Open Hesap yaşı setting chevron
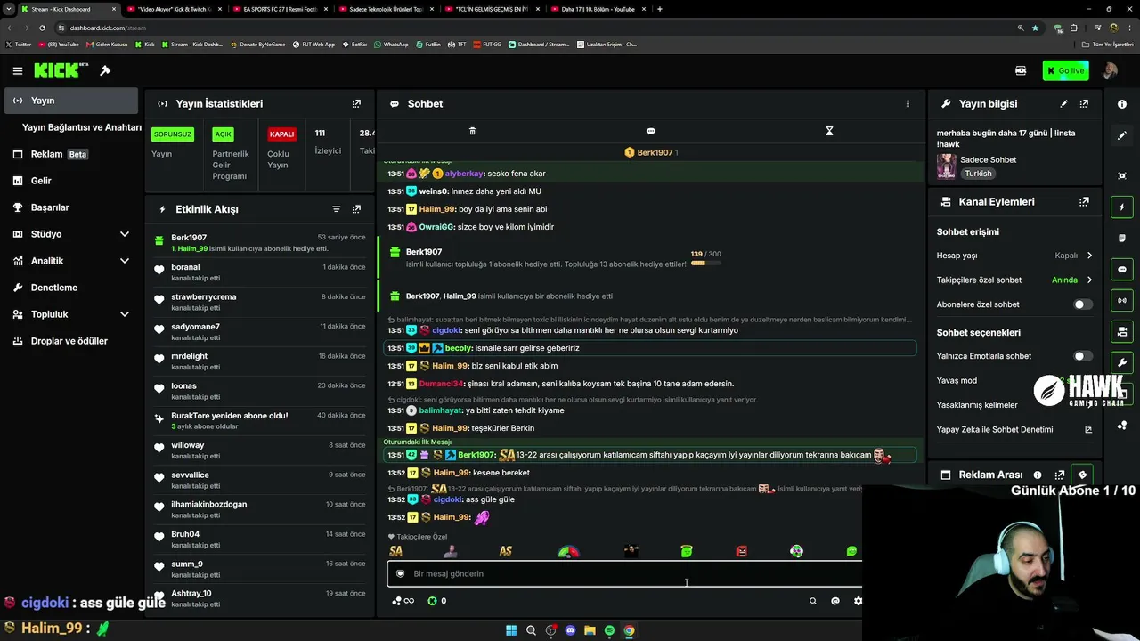The width and height of the screenshot is (1140, 641). [x=1089, y=256]
